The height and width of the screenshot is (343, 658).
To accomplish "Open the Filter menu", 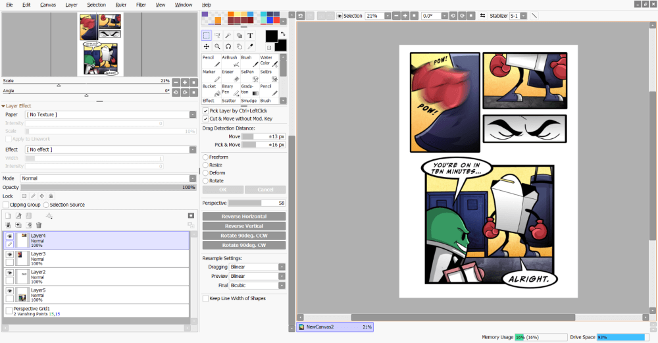I will (x=141, y=5).
